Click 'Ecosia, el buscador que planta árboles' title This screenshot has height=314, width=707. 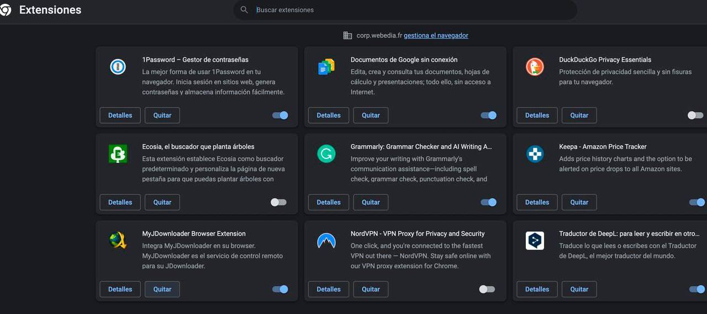(198, 147)
